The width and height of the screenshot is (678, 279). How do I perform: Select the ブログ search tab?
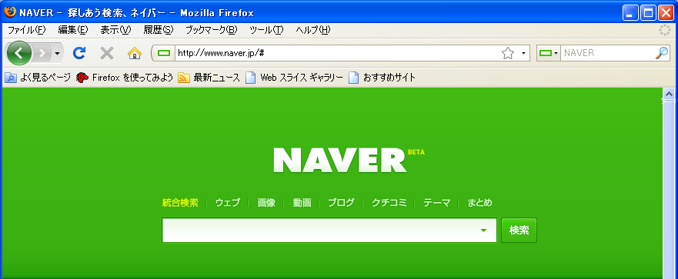(341, 203)
